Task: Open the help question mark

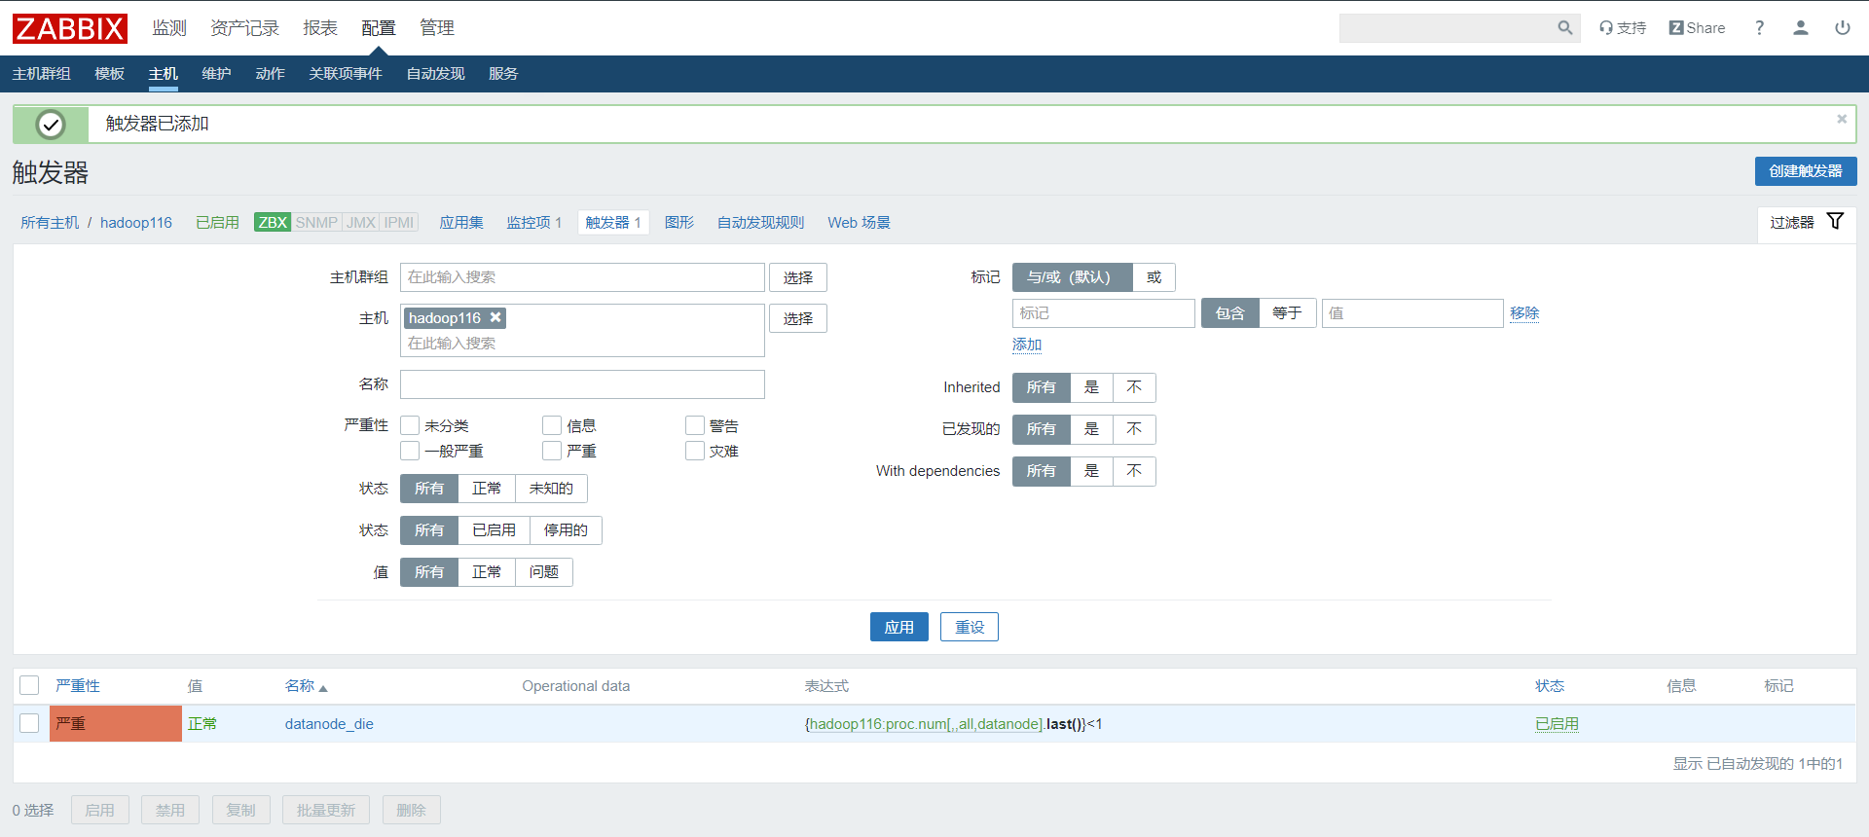Action: point(1759,28)
